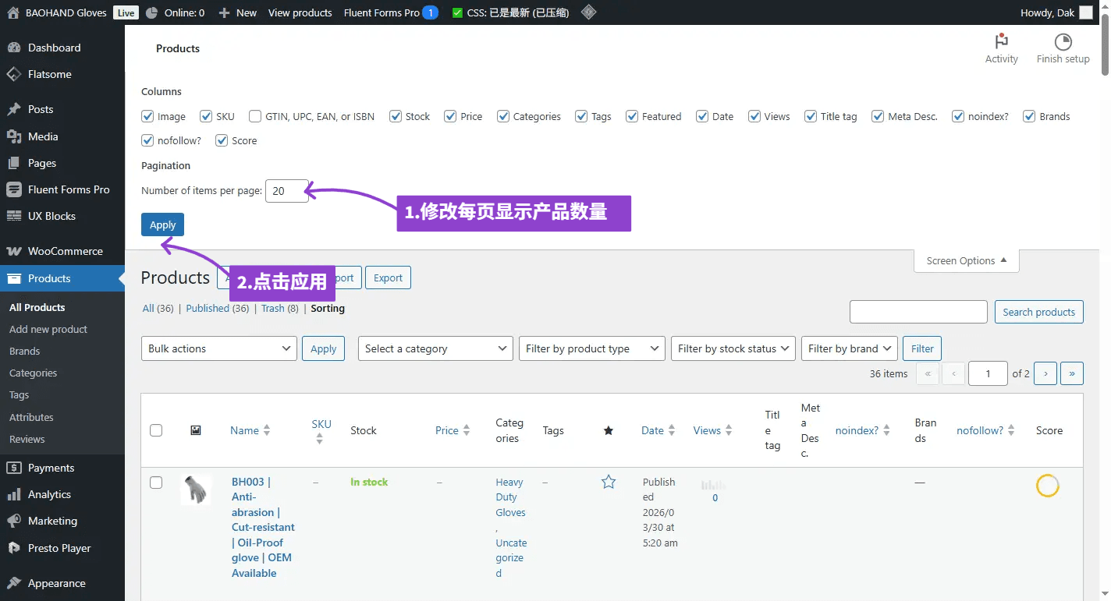Image resolution: width=1111 pixels, height=601 pixels.
Task: Click the items per page number field
Action: tap(286, 191)
